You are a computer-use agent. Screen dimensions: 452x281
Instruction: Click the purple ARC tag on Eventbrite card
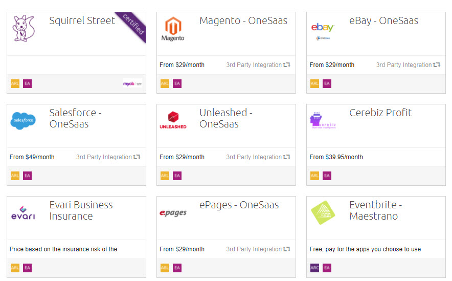tap(314, 268)
